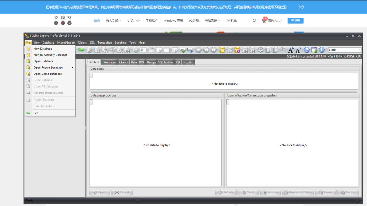Click the Library/Session/Connection grid corner box
This screenshot has width=367, height=206.
click(228, 102)
